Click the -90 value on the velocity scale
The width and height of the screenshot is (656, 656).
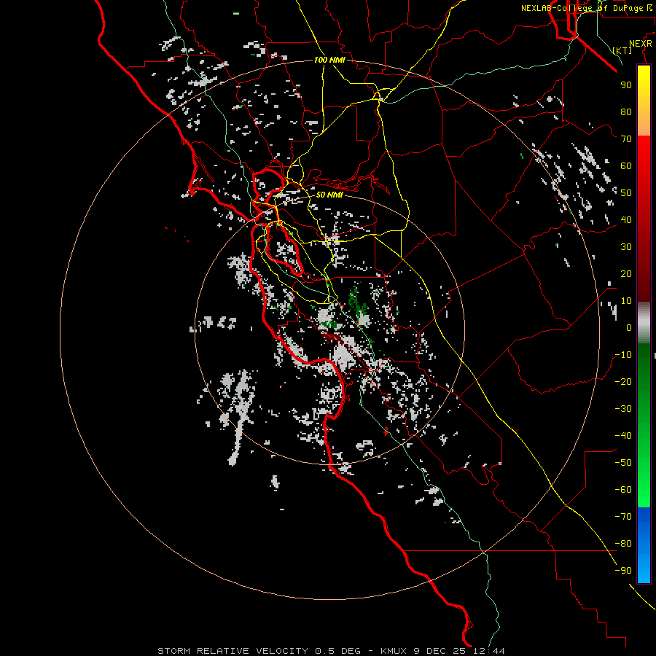[623, 571]
